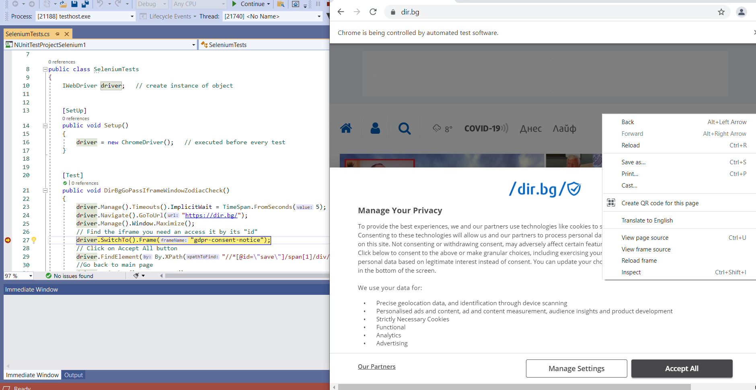756x390 pixels.
Task: Click the Our Partners link
Action: (x=377, y=367)
